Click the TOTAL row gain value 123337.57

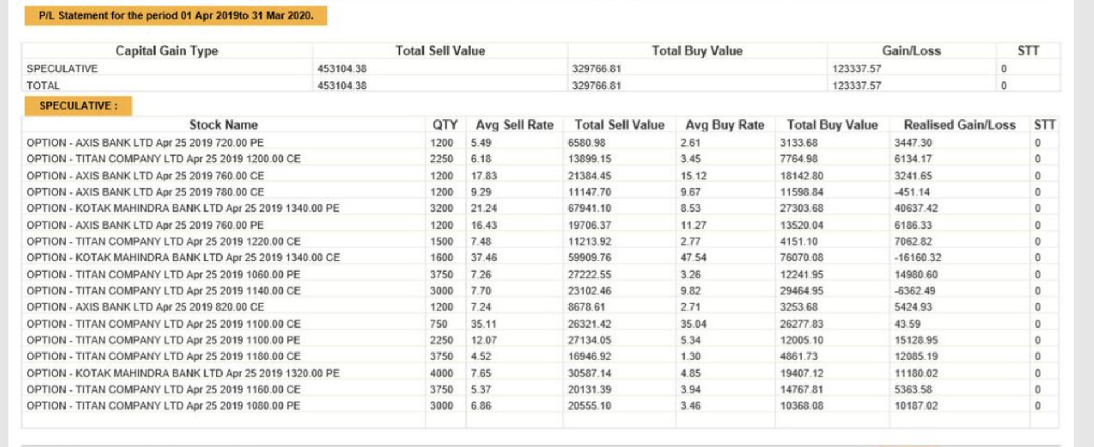pos(856,85)
